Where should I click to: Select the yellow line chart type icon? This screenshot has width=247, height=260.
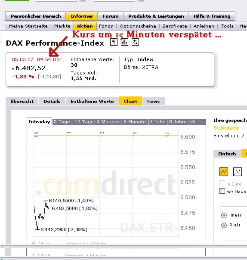coord(224,172)
